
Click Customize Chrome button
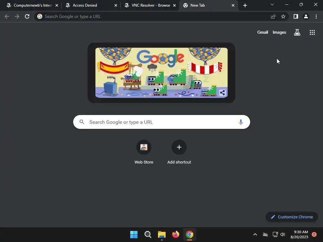292,217
